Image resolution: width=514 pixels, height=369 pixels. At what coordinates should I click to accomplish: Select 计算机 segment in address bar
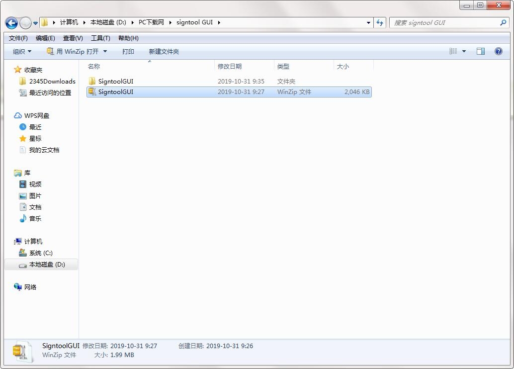pos(69,22)
